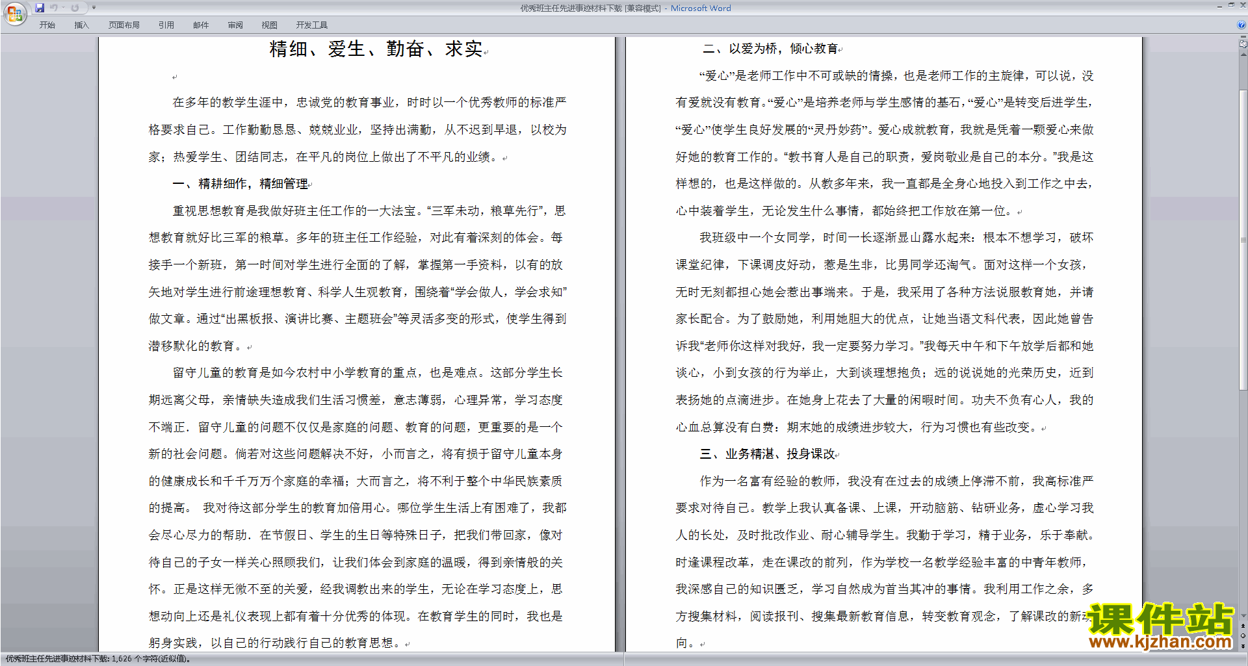Open the 邮件 ribbon tab
The image size is (1248, 666).
[x=201, y=25]
